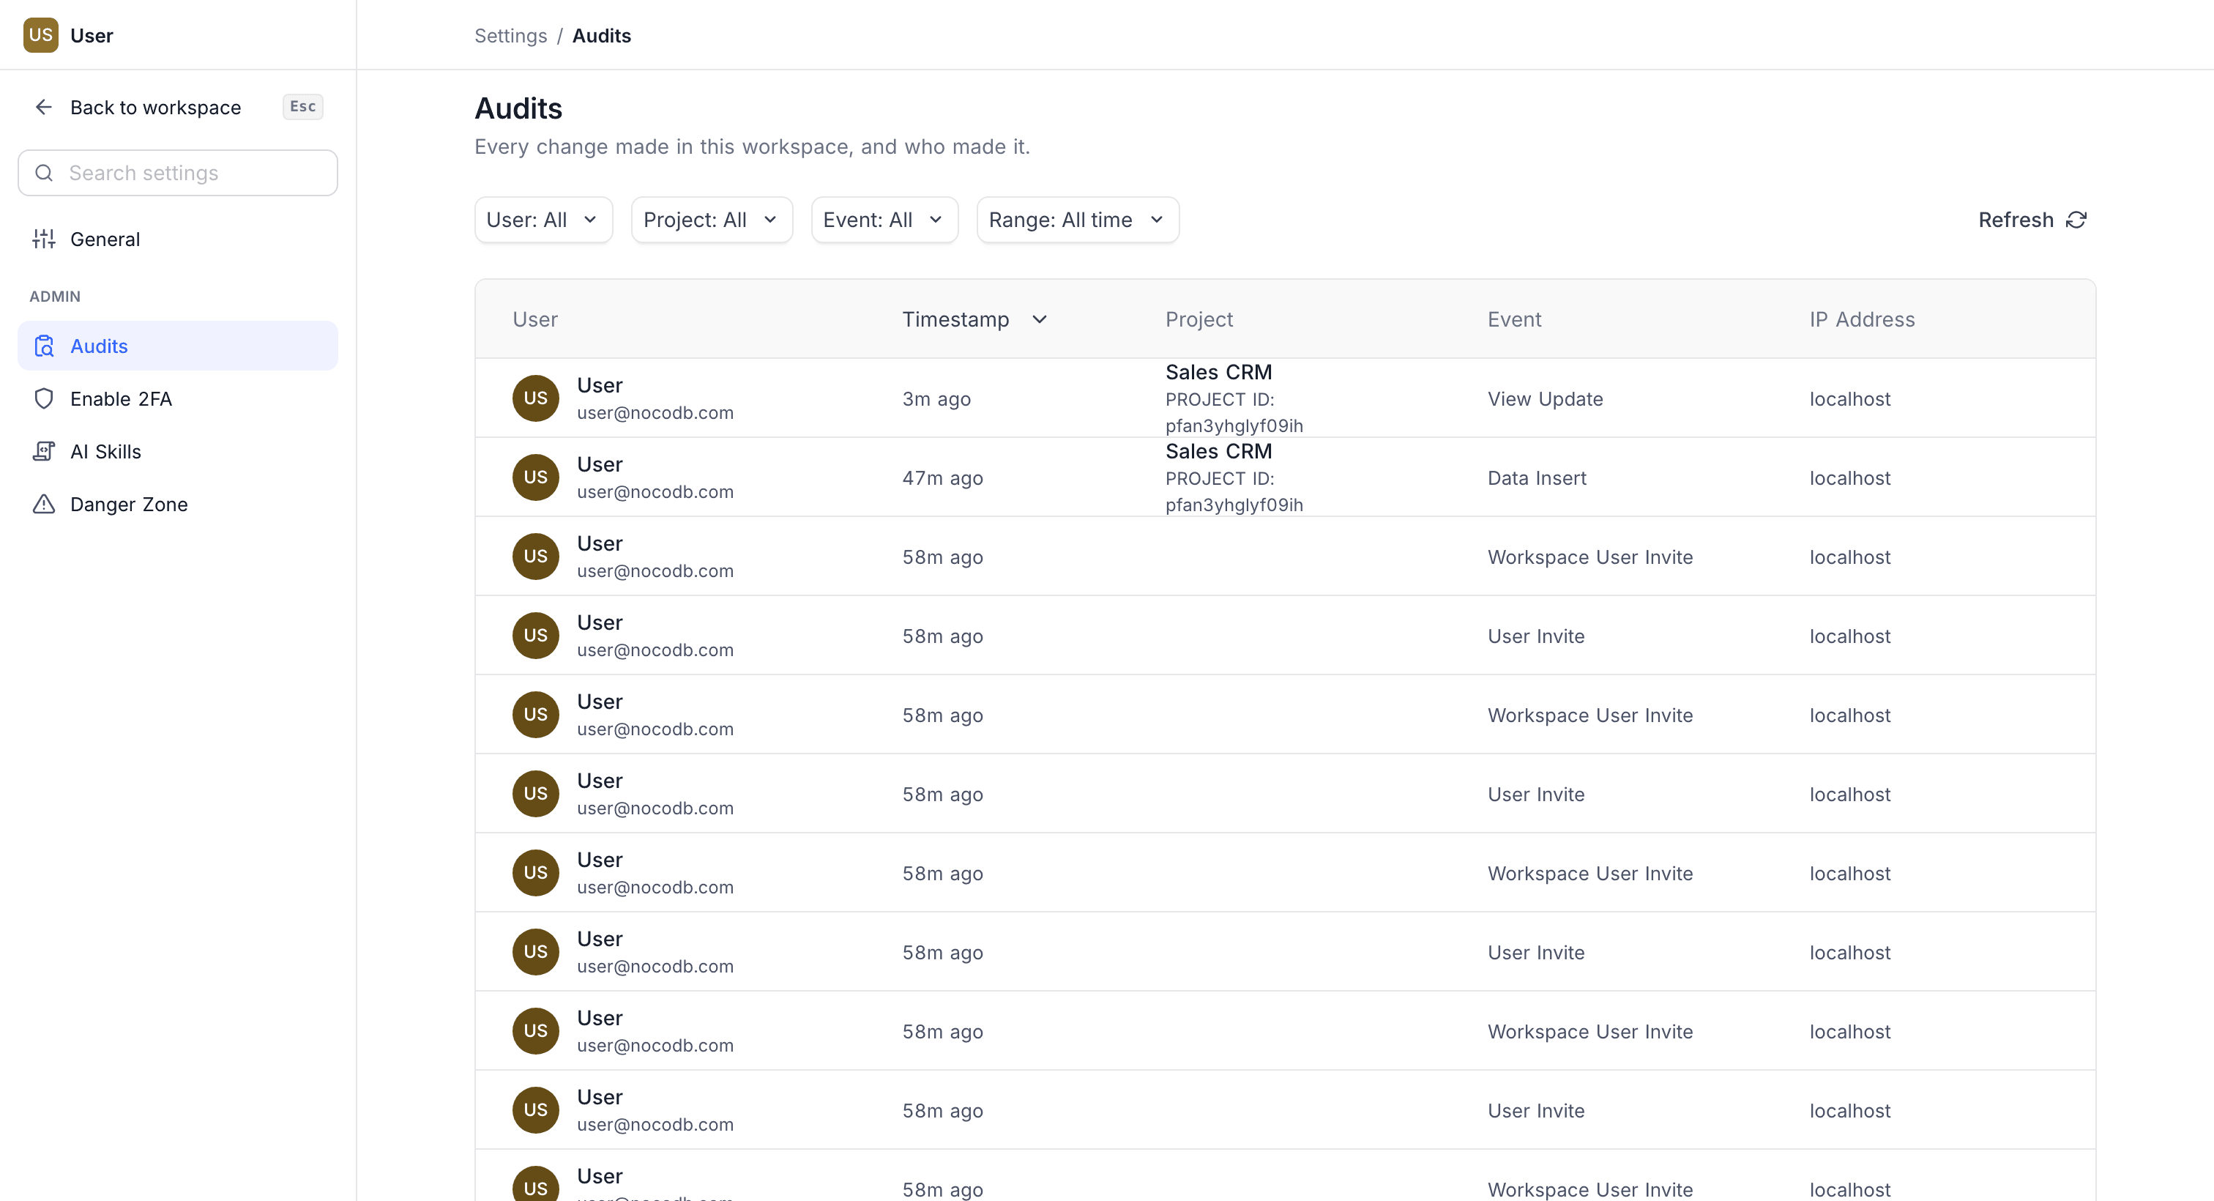Click the back arrow icon next to Back to workspace
Viewport: 2214px width, 1201px height.
point(44,107)
